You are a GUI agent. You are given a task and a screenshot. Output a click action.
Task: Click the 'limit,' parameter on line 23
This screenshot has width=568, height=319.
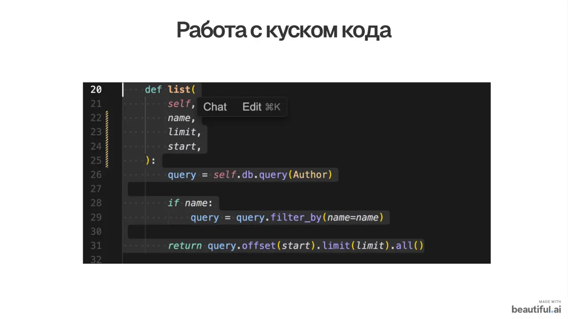pyautogui.click(x=185, y=132)
